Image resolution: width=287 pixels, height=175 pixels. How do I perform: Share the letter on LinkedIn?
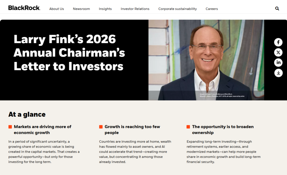coord(278,62)
